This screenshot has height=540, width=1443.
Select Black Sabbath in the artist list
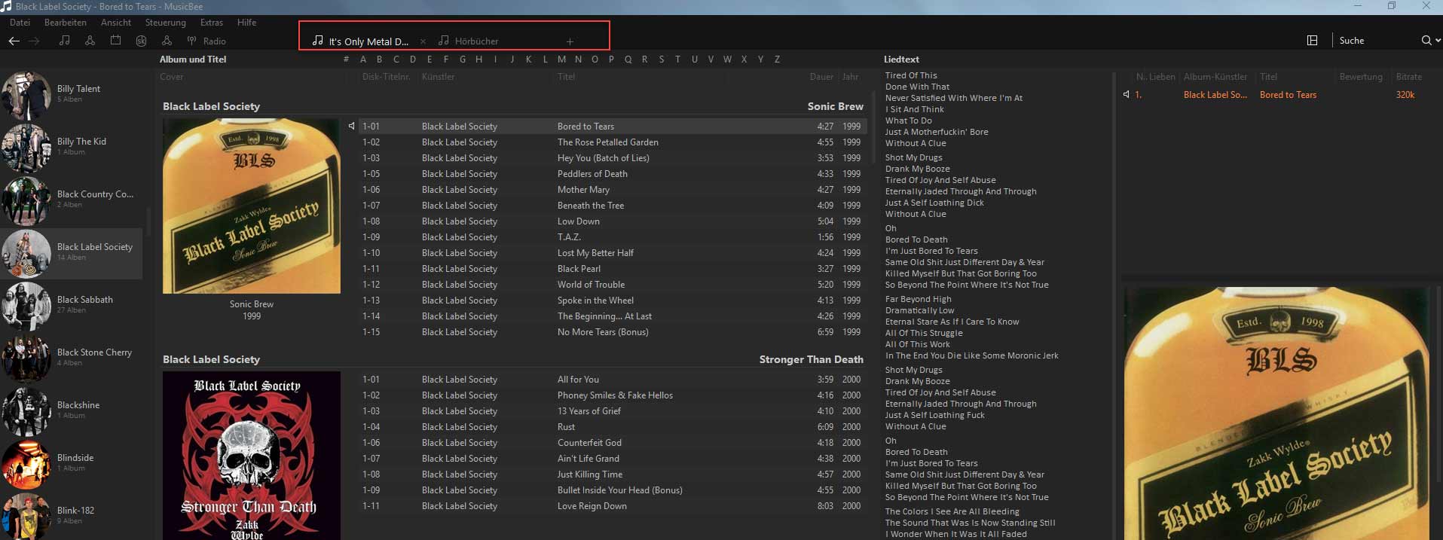coord(72,304)
